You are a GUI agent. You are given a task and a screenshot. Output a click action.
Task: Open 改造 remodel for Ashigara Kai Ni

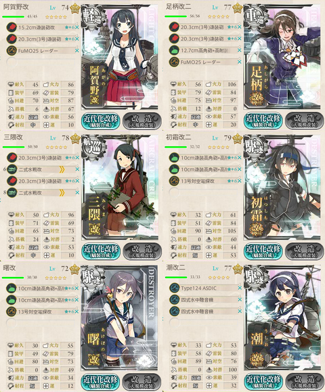pos(304,121)
